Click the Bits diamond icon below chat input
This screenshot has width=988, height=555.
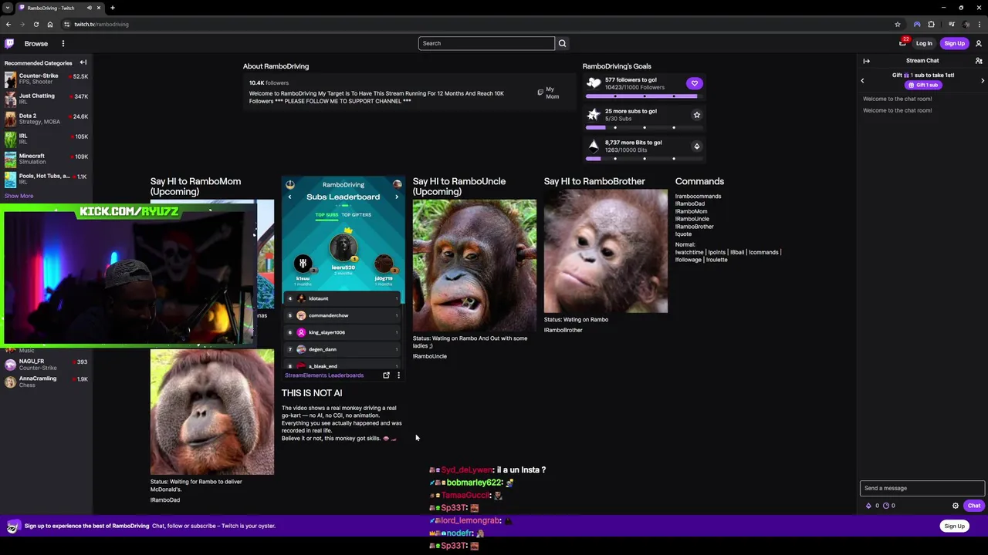pyautogui.click(x=868, y=506)
